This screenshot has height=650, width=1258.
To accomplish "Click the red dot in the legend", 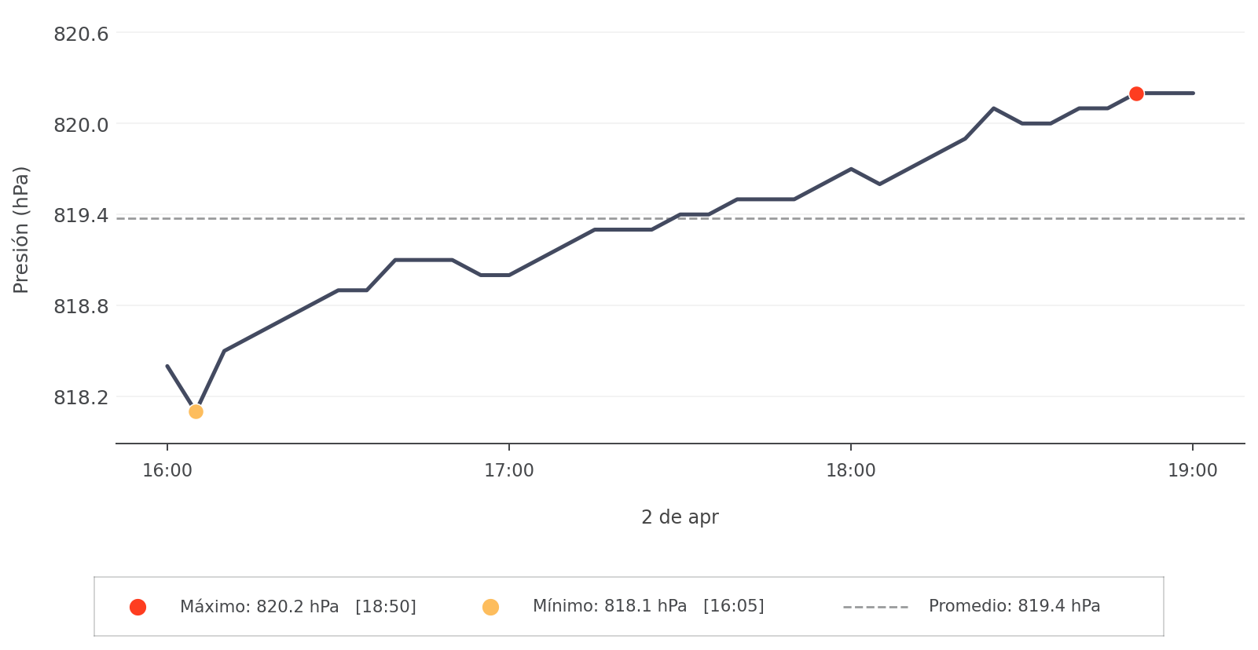I will (x=138, y=607).
